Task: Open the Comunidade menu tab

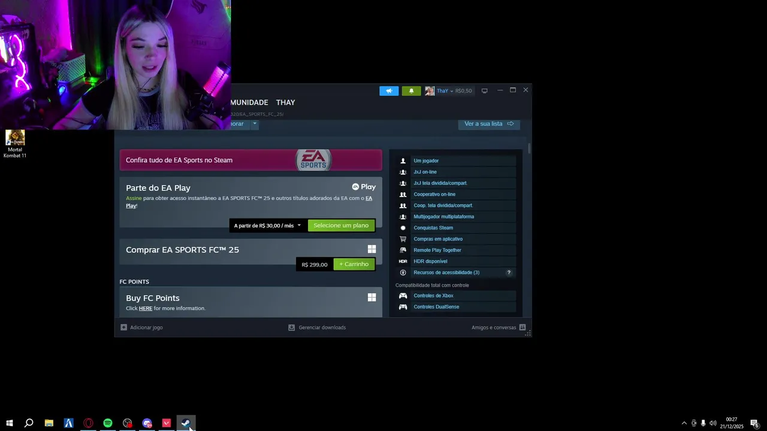Action: pos(249,102)
